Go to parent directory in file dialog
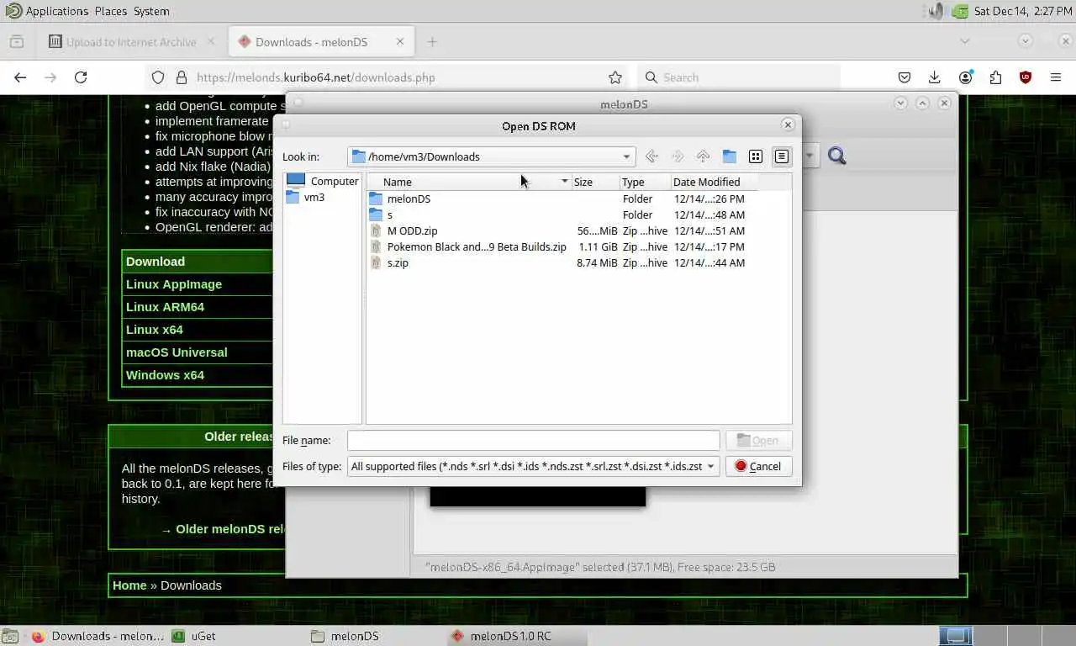This screenshot has height=646, width=1076. (x=703, y=156)
